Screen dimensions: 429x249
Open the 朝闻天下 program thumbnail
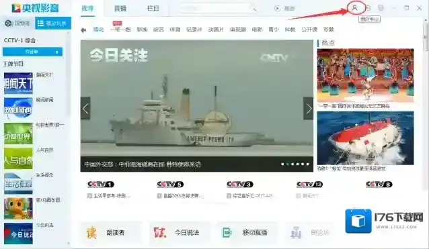pos(18,83)
